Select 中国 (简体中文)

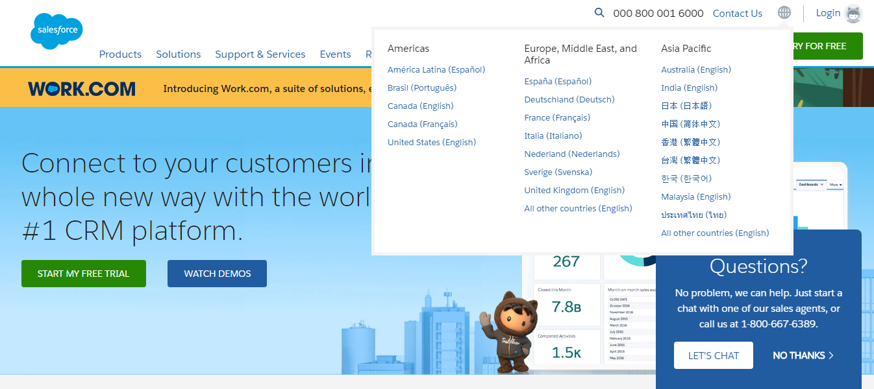[x=691, y=124]
